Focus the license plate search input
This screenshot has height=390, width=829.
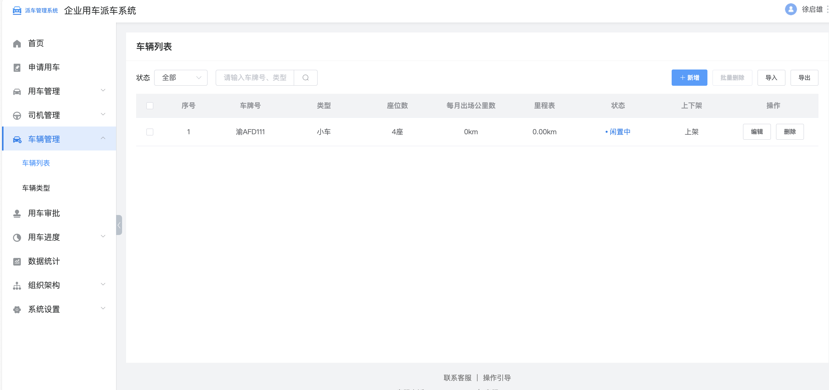pyautogui.click(x=255, y=78)
